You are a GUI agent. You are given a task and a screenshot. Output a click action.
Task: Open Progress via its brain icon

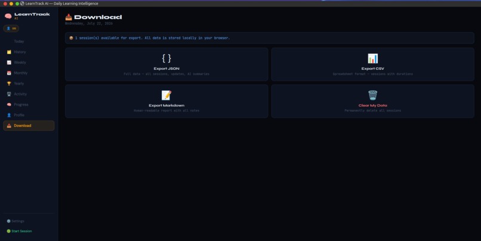pyautogui.click(x=9, y=104)
